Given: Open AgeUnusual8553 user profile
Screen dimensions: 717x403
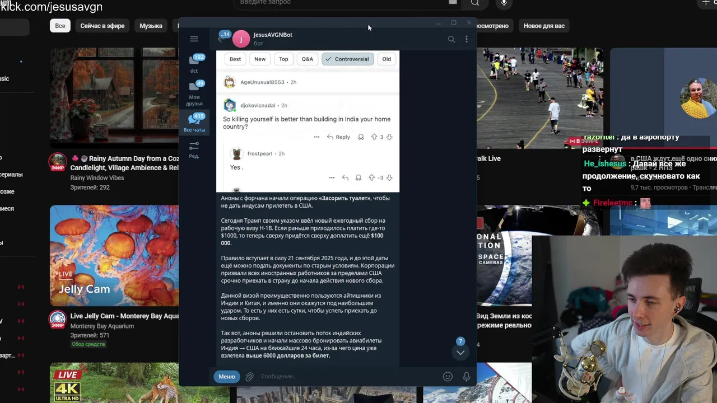Looking at the screenshot, I should click(x=262, y=82).
